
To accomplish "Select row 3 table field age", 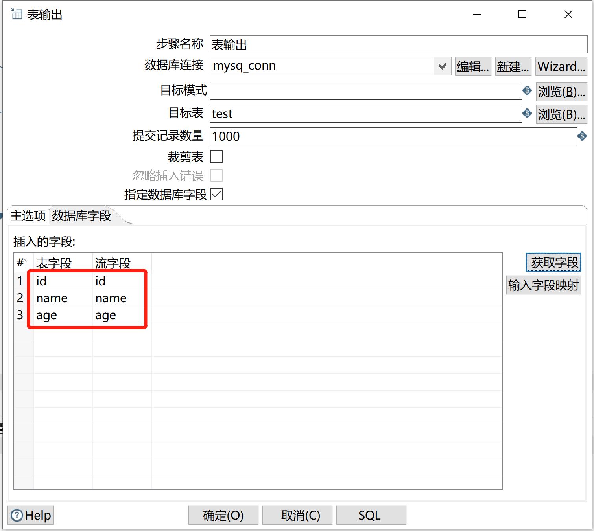I will [x=63, y=314].
